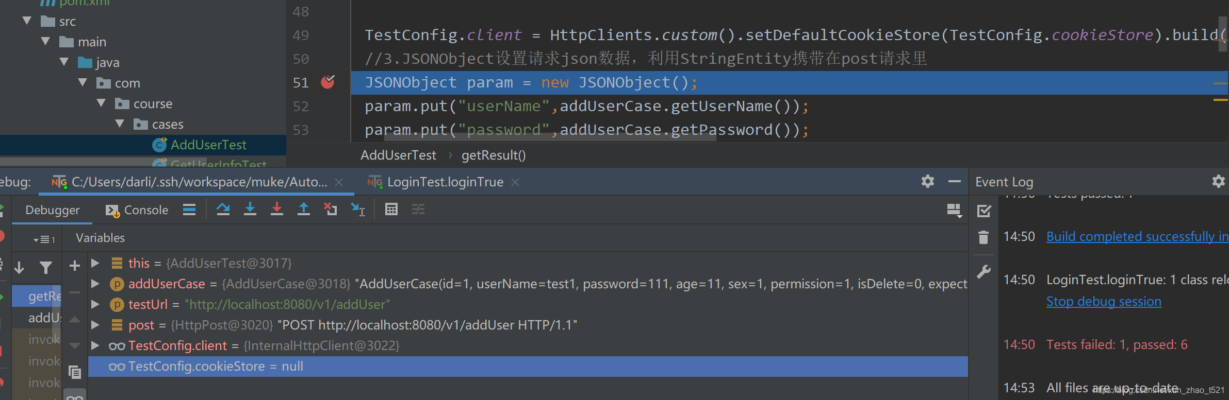Image resolution: width=1229 pixels, height=400 pixels.
Task: Toggle the breakpoint on line 51
Action: [x=328, y=82]
